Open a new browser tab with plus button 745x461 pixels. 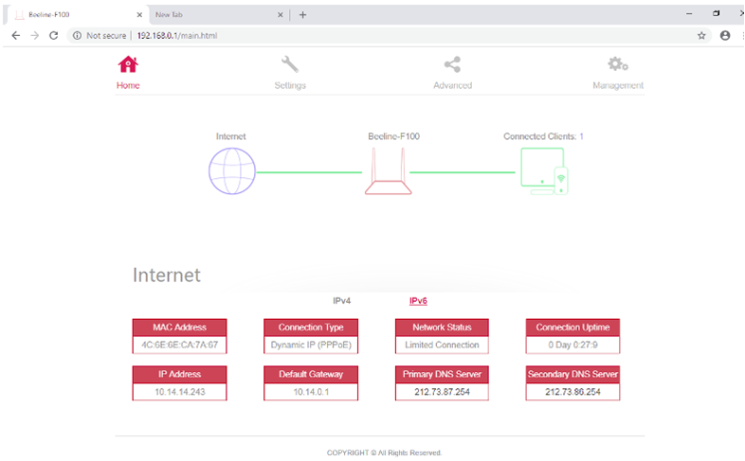pyautogui.click(x=302, y=14)
